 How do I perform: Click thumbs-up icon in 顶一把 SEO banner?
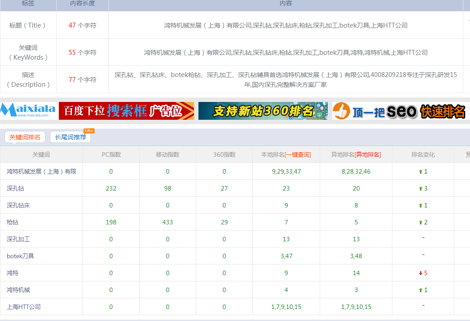[342, 111]
